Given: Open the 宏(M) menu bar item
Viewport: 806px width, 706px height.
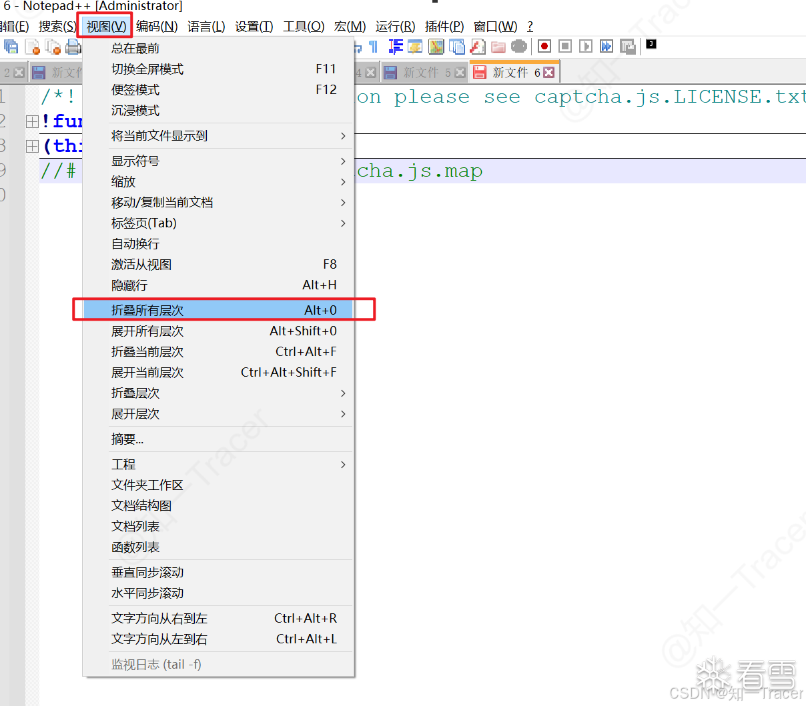Looking at the screenshot, I should coord(350,27).
